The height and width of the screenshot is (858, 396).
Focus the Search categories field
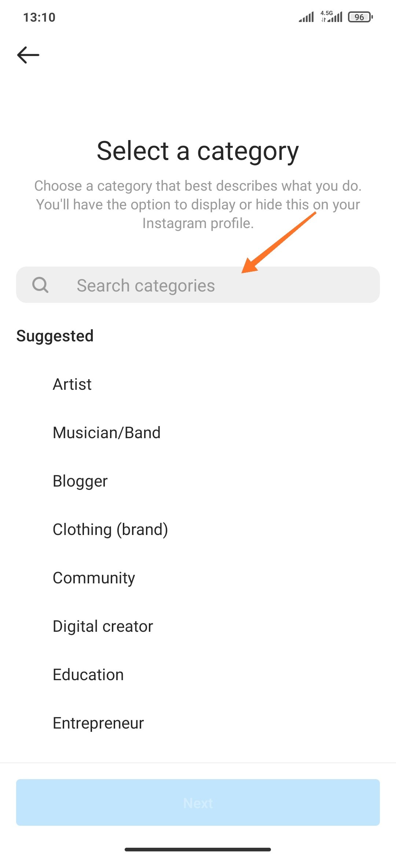205,285
